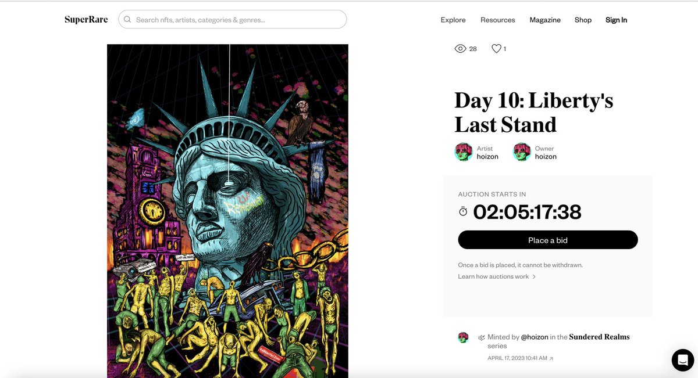The image size is (698, 378).
Task: Click Sign In
Action: (x=616, y=20)
